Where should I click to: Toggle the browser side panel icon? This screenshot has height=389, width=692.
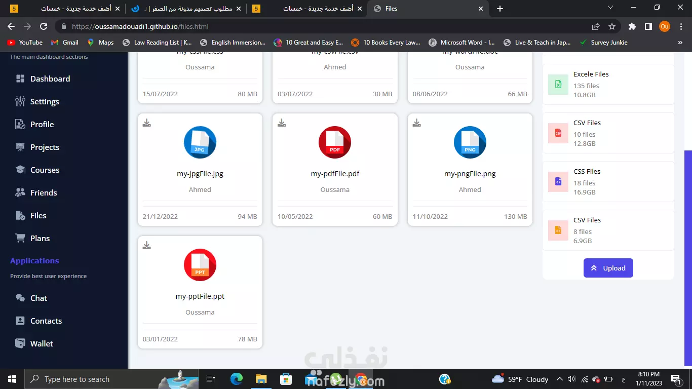click(x=648, y=26)
